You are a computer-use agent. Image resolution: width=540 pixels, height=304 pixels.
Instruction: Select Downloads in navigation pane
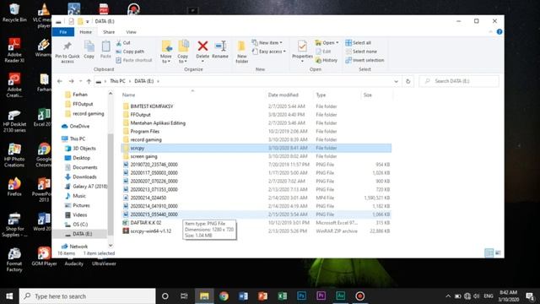81,176
